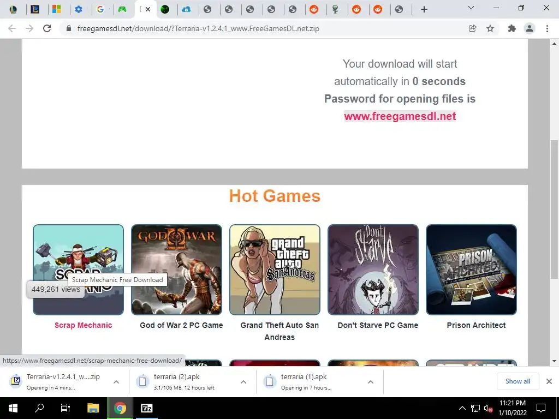Open the Chrome profile avatar
This screenshot has height=419, width=559.
point(530,28)
